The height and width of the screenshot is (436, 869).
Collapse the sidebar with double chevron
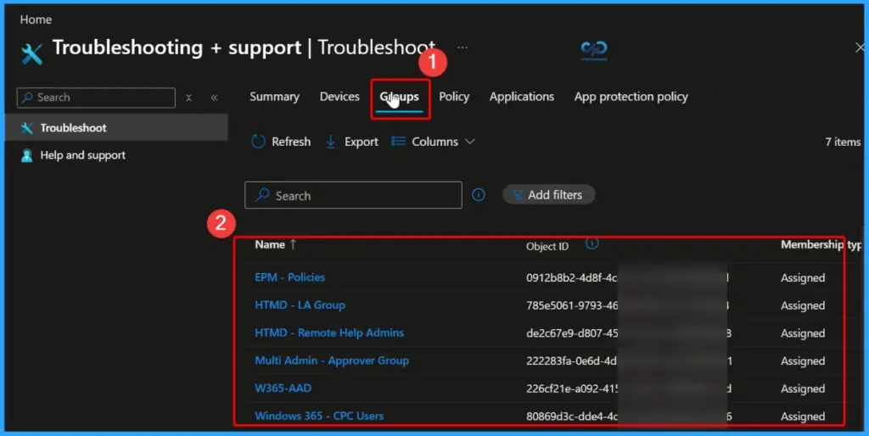(x=215, y=98)
